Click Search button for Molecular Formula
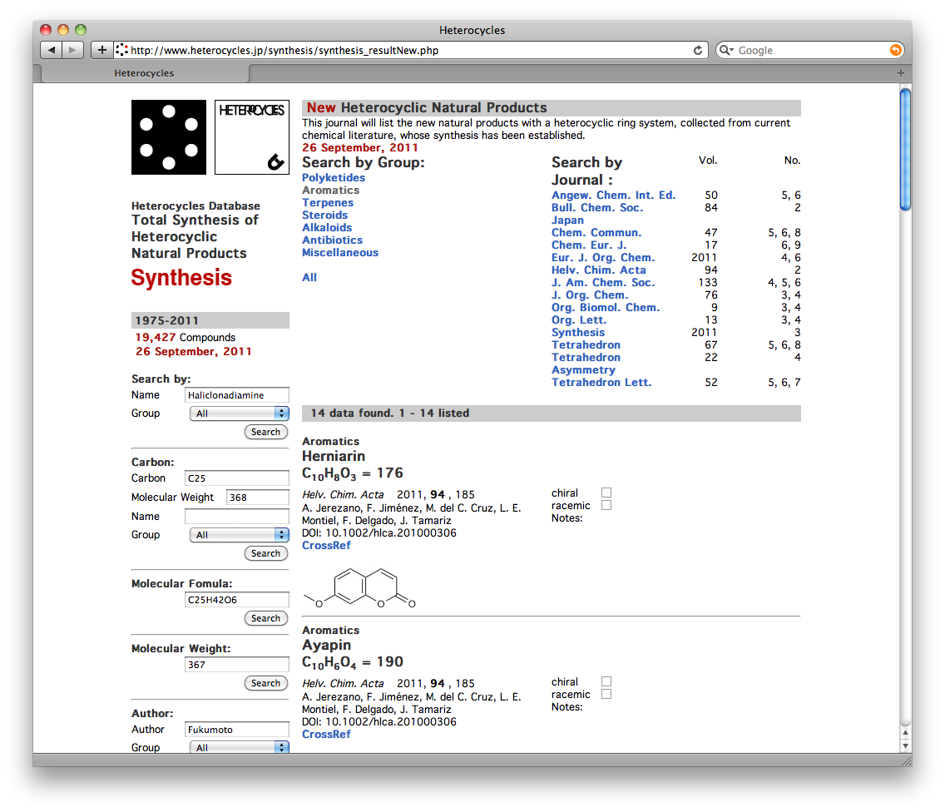The image size is (945, 812). (x=266, y=618)
